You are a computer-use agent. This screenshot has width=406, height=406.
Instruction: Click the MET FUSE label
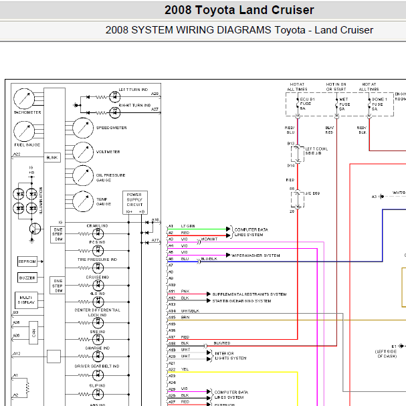(x=344, y=104)
